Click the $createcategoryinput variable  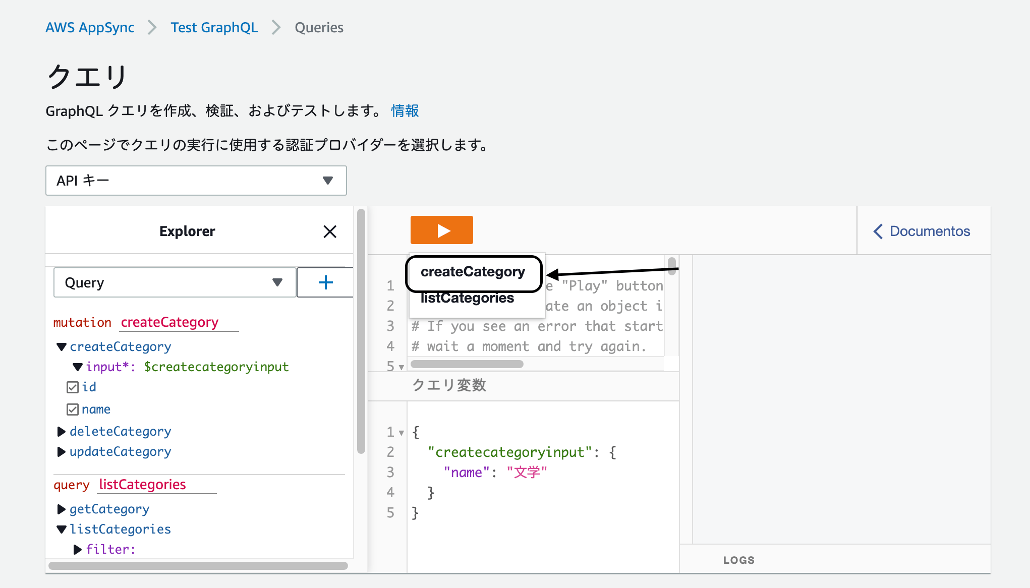[x=216, y=367]
